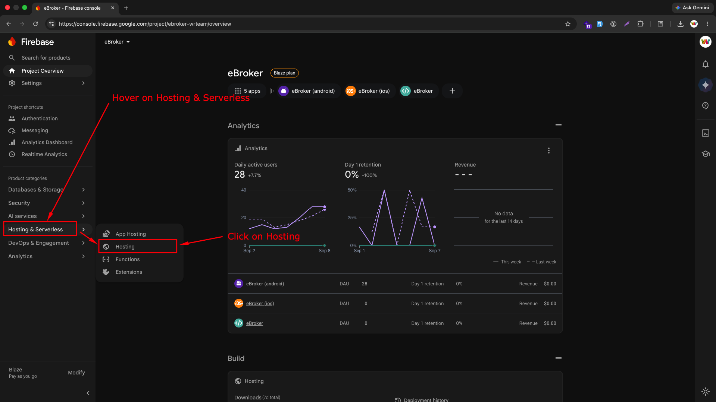This screenshot has height=402, width=716.
Task: Select the eBroker web app chip
Action: pos(418,91)
